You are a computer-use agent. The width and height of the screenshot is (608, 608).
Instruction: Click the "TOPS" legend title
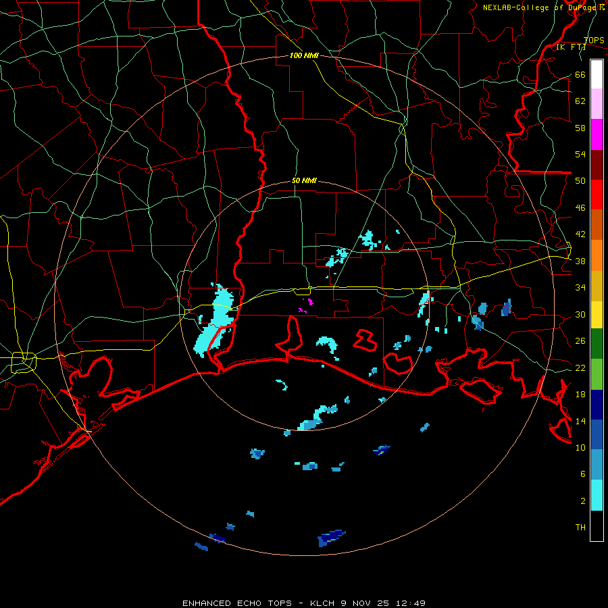(x=594, y=40)
